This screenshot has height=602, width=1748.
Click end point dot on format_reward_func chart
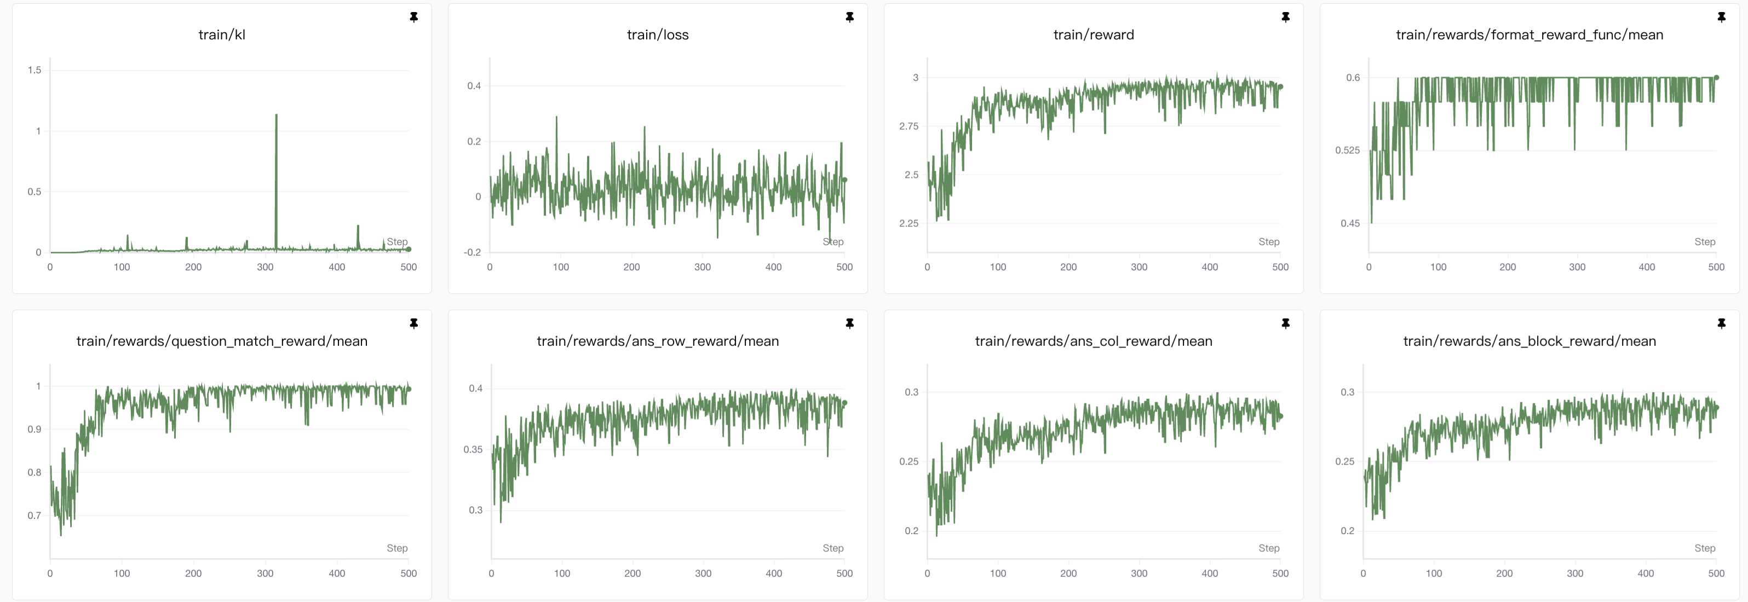click(x=1717, y=78)
